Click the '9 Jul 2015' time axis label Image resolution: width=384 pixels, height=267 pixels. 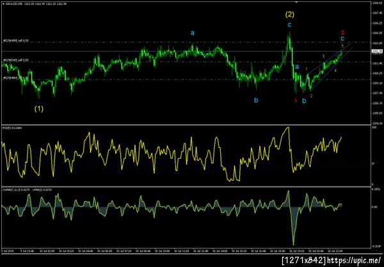pyautogui.click(x=7, y=251)
